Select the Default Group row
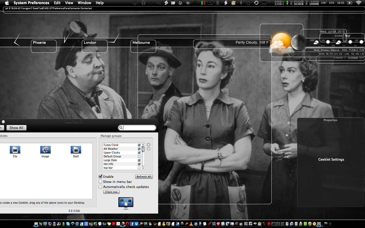Image resolution: width=365 pixels, height=228 pixels. [x=122, y=157]
